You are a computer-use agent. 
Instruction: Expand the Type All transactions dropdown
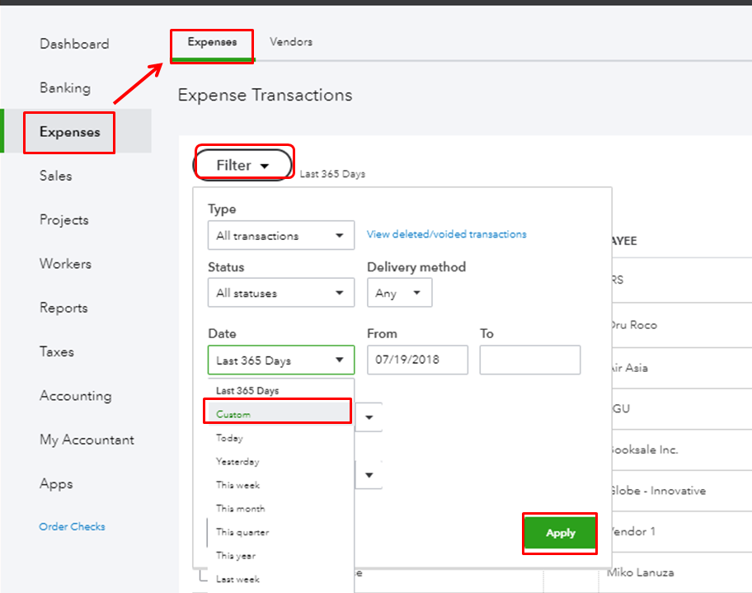click(x=280, y=236)
